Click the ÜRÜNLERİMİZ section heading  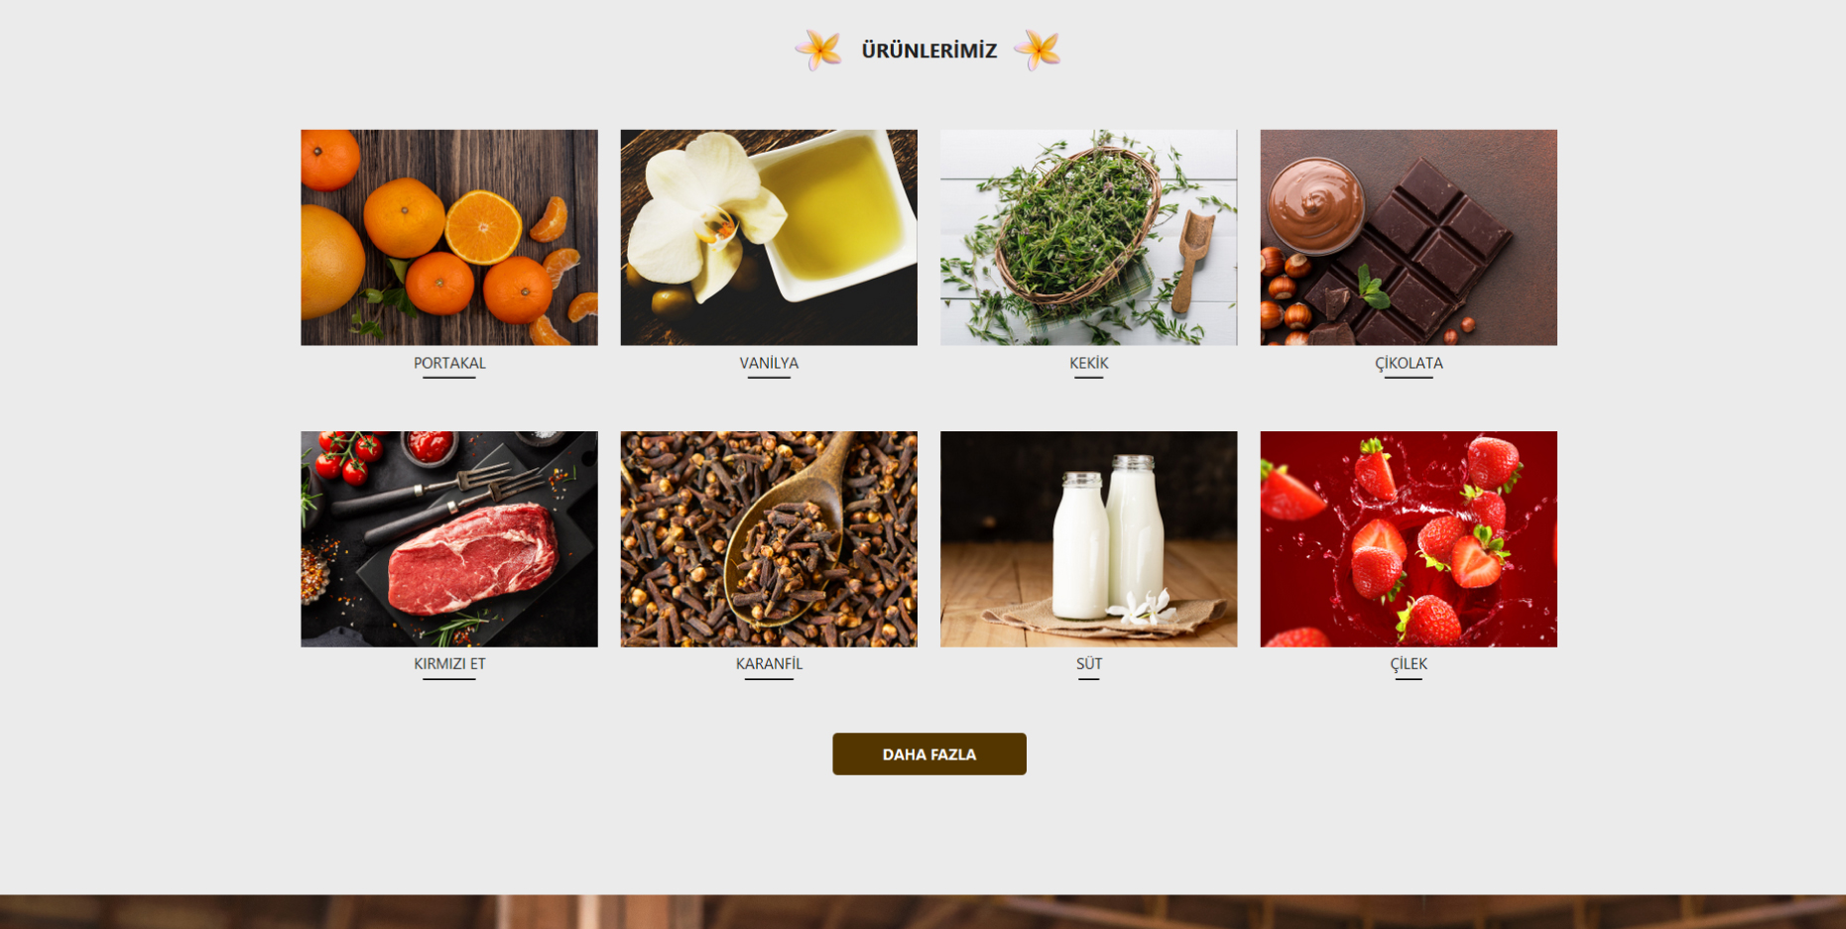[x=929, y=51]
